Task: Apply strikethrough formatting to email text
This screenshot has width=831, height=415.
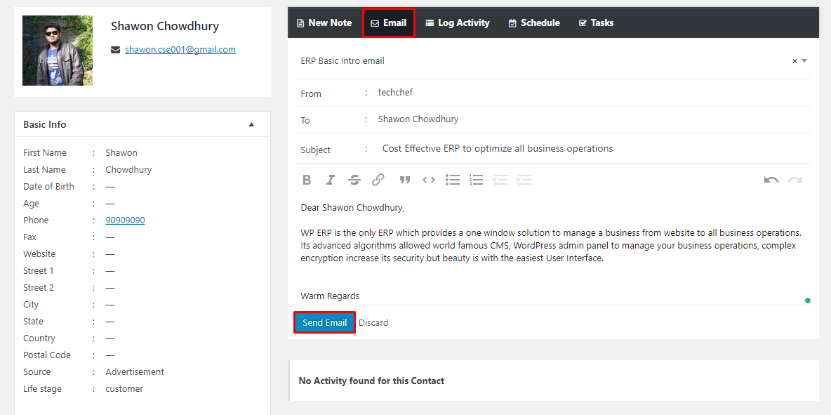Action: (x=354, y=180)
